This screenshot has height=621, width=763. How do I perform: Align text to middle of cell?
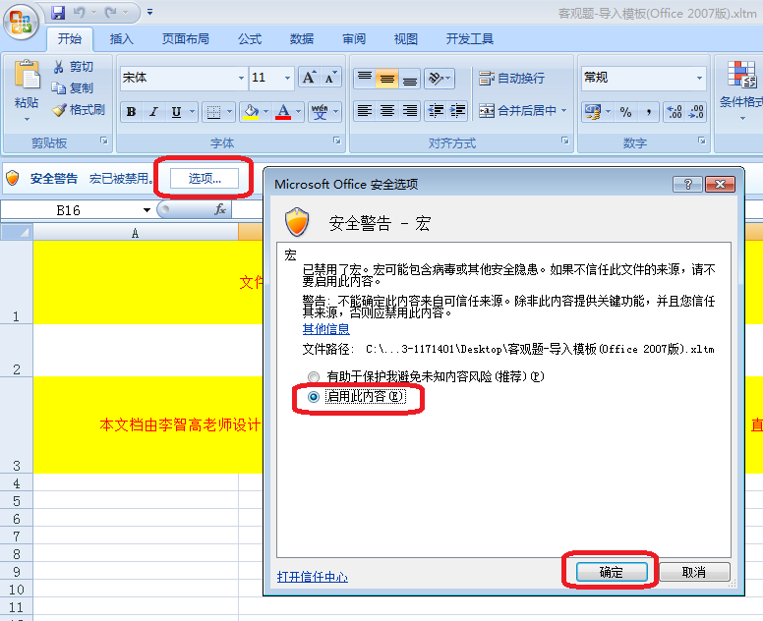coord(387,78)
